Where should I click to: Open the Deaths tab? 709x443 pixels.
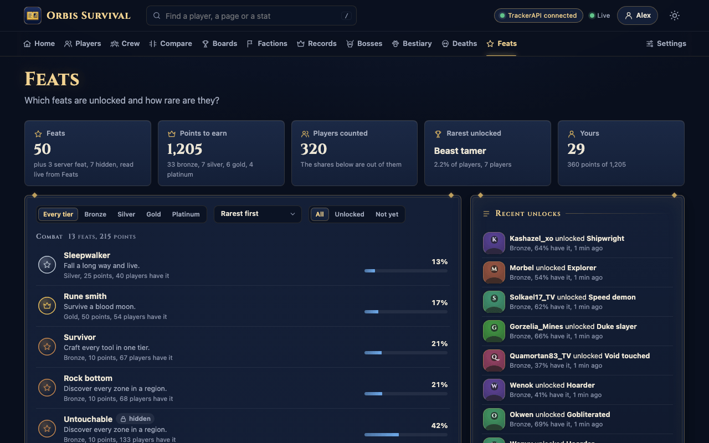tap(459, 44)
